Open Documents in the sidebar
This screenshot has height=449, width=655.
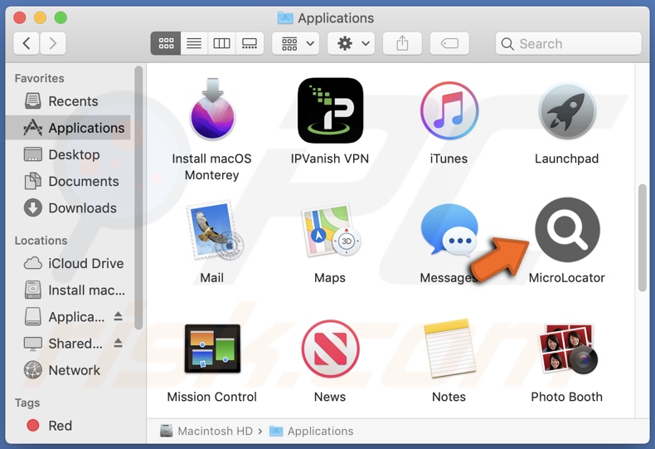(69, 182)
